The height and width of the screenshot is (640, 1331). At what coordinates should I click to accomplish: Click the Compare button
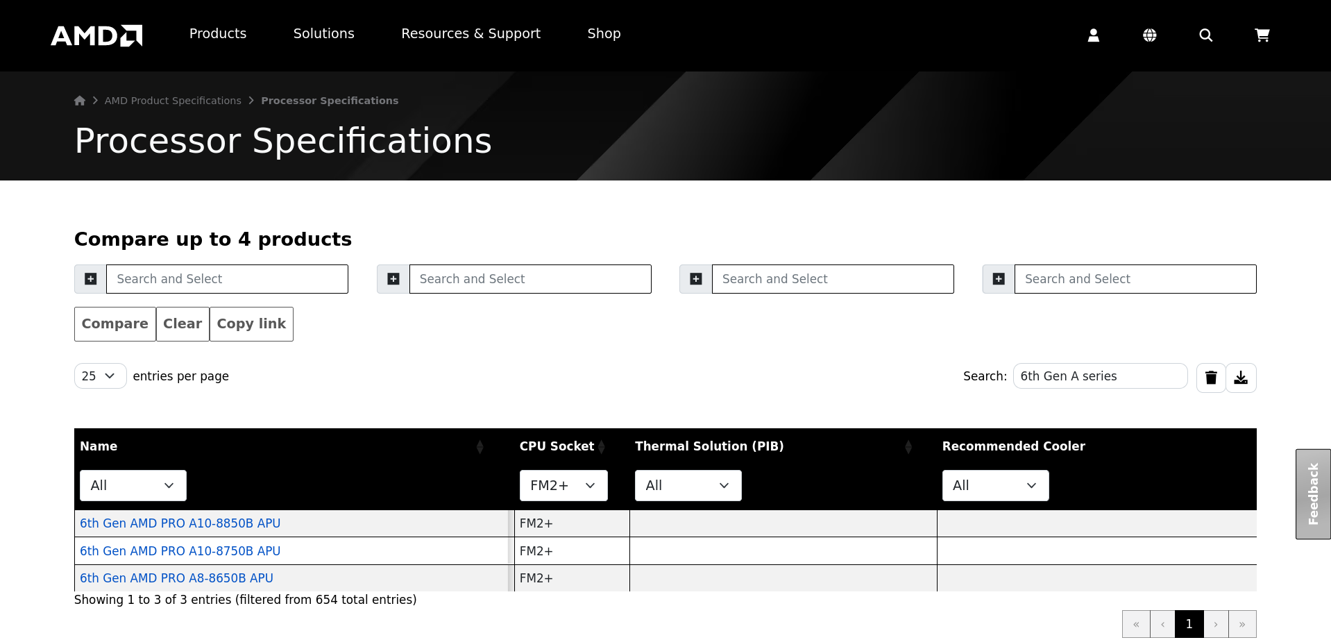(x=115, y=324)
